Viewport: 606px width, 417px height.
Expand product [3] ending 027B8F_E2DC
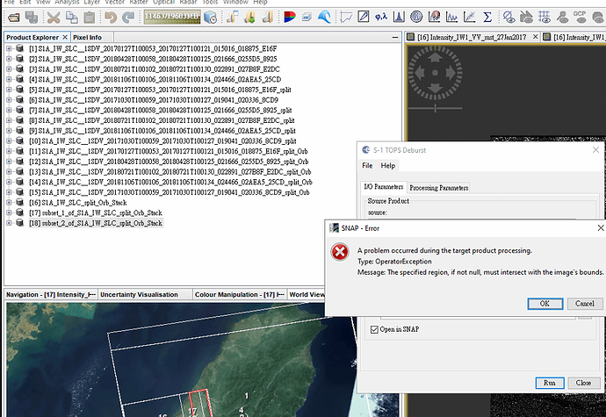tap(9, 68)
